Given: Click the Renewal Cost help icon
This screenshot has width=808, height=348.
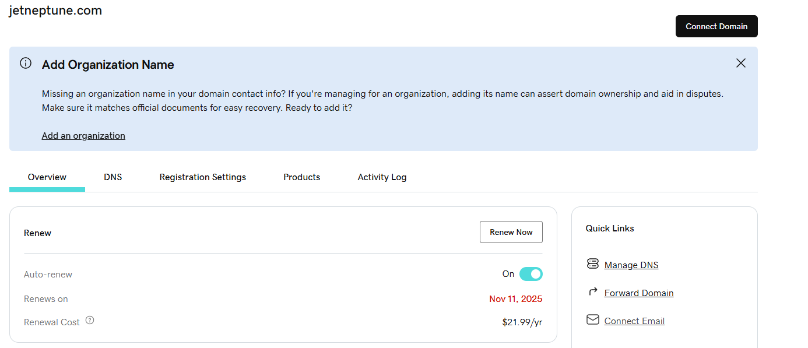Looking at the screenshot, I should pos(90,320).
